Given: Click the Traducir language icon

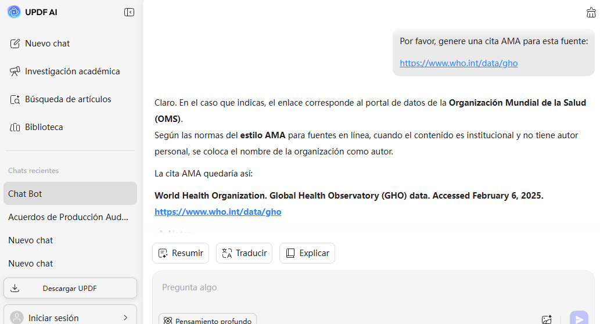Looking at the screenshot, I should point(227,253).
